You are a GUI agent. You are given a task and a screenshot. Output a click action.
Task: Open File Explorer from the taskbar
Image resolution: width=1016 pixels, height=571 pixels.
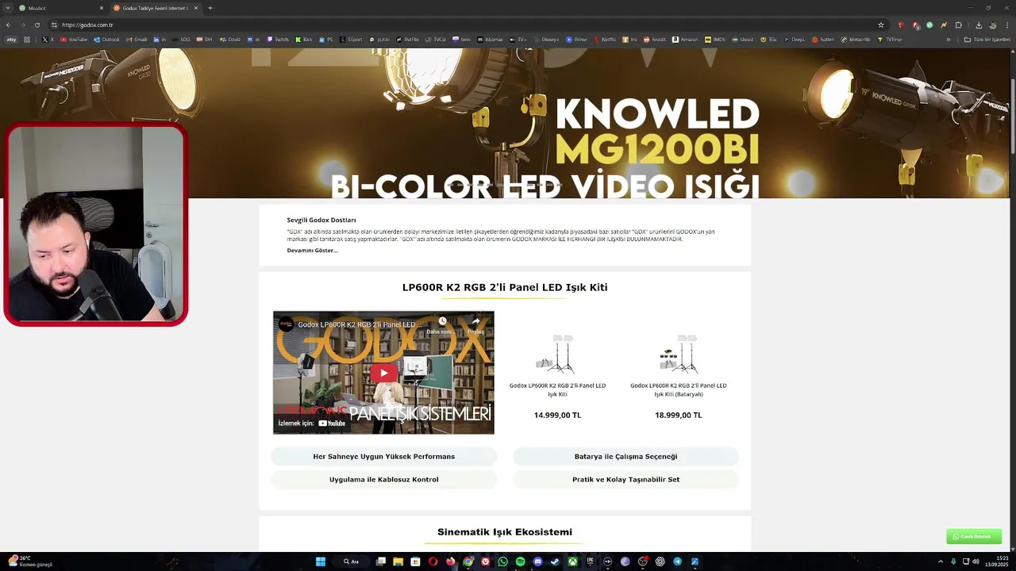tap(398, 561)
